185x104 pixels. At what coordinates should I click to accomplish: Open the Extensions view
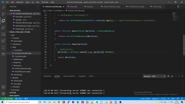(x=3, y=41)
